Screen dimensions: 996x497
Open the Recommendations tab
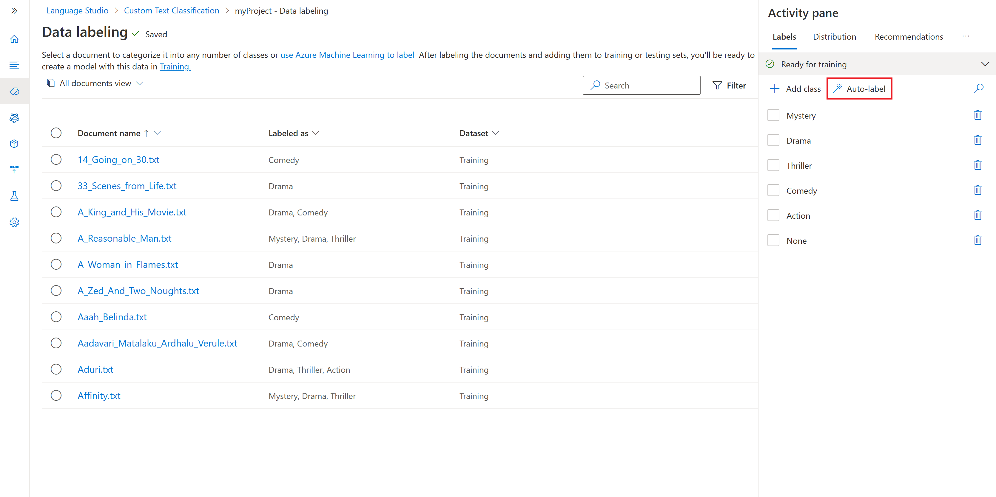[908, 37]
